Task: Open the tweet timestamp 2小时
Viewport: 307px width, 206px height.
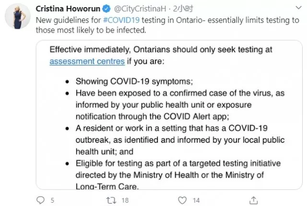Action: pyautogui.click(x=183, y=9)
